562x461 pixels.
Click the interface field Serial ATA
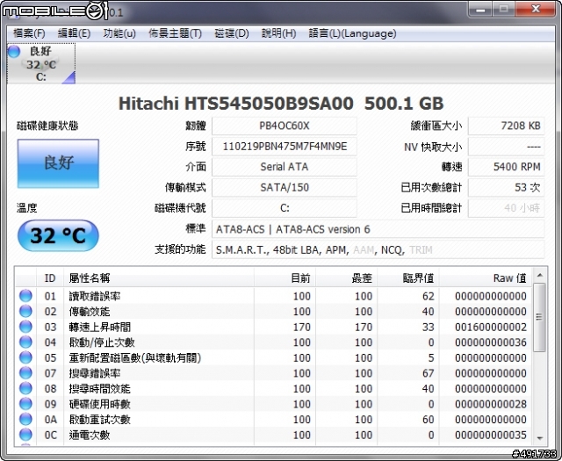(x=285, y=167)
